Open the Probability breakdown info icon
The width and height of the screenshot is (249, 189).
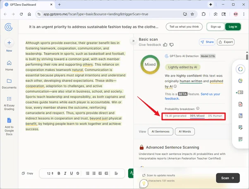pos(198,109)
